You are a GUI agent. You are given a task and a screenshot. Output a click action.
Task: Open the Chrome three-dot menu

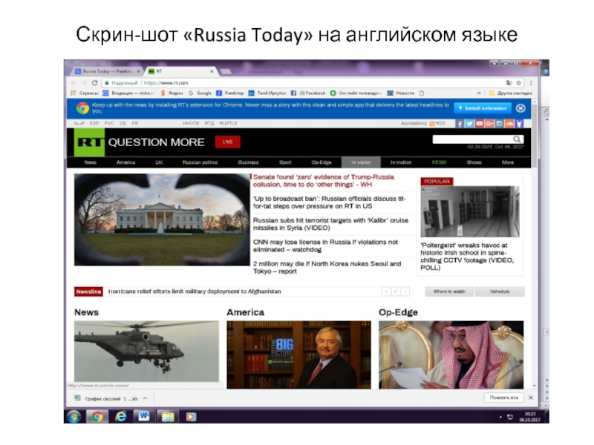[x=531, y=83]
